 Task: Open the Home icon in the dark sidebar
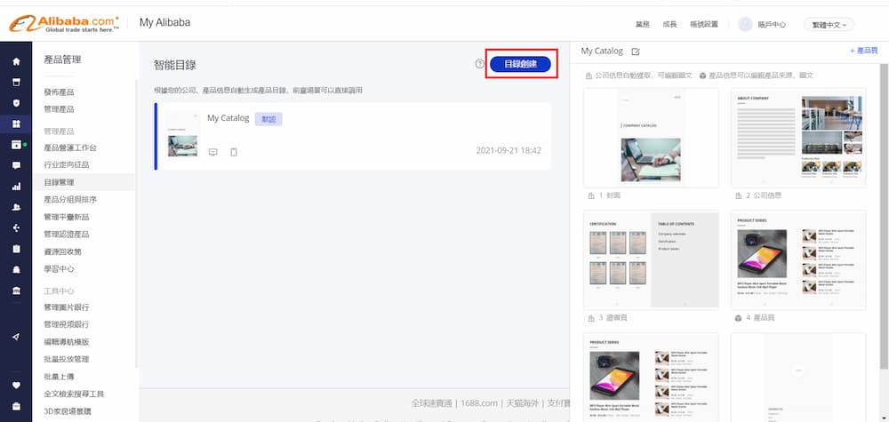tap(16, 61)
